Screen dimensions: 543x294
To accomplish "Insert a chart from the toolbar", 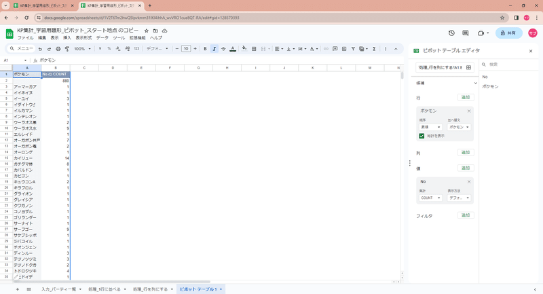I will (x=344, y=49).
